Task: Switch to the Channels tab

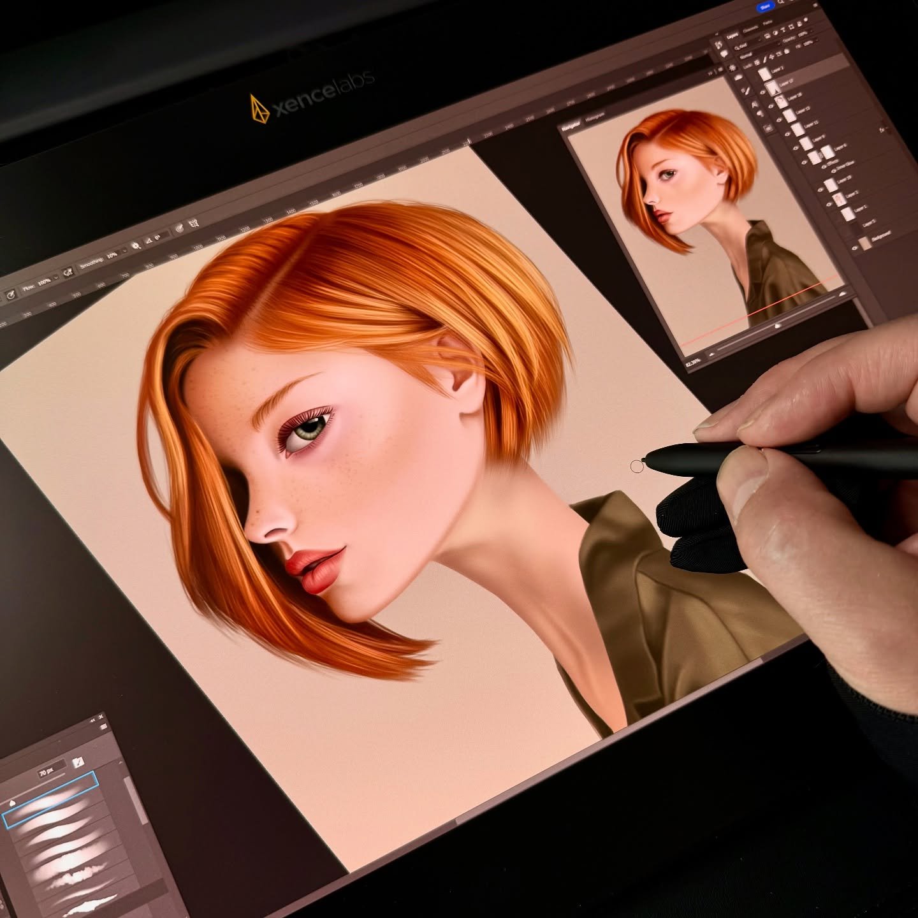Action: coord(752,28)
